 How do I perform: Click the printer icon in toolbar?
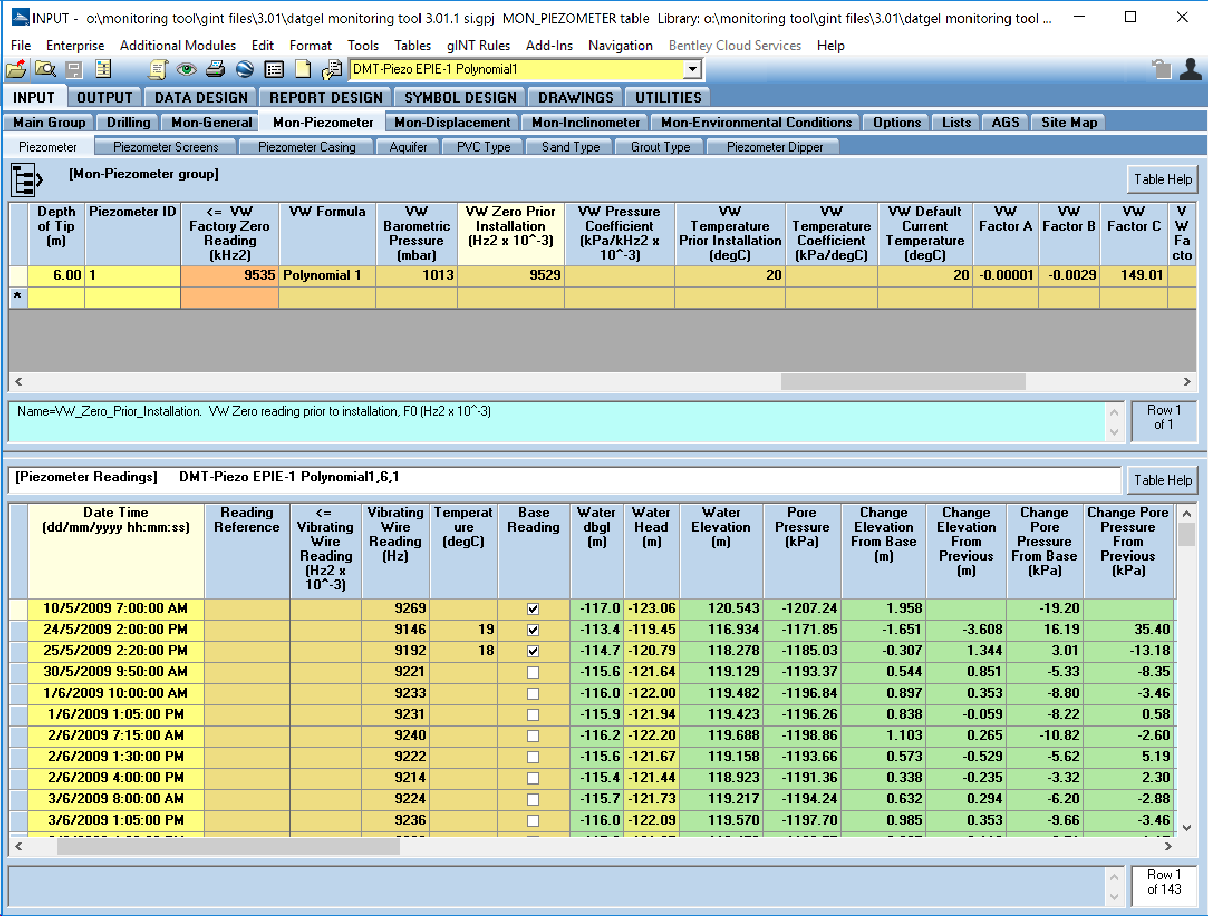coord(215,69)
